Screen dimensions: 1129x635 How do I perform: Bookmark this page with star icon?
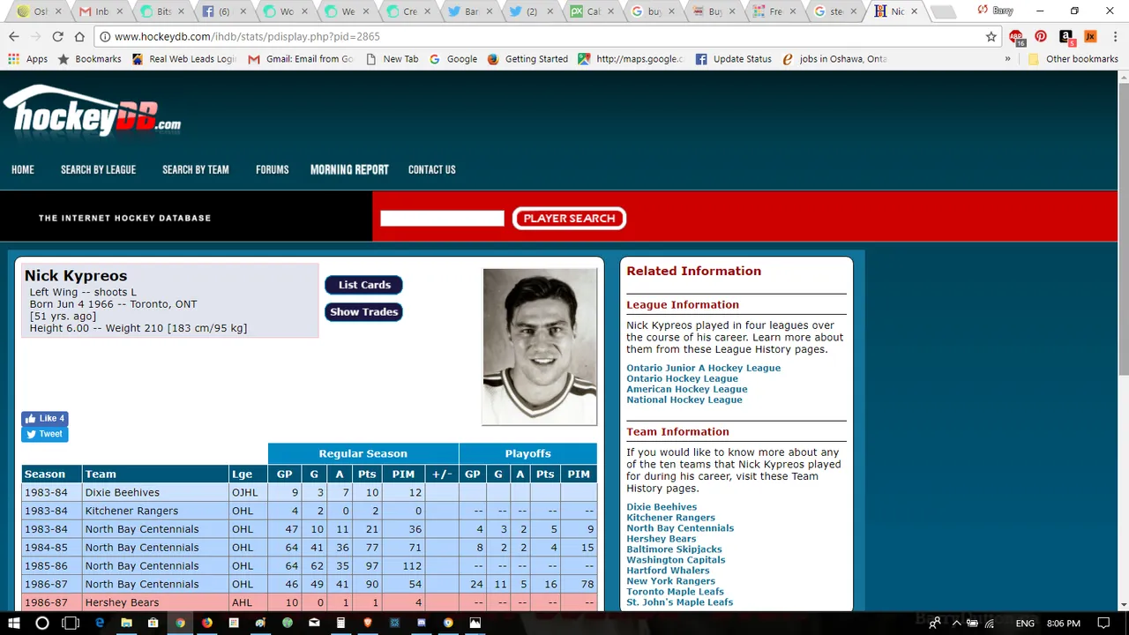click(x=991, y=36)
